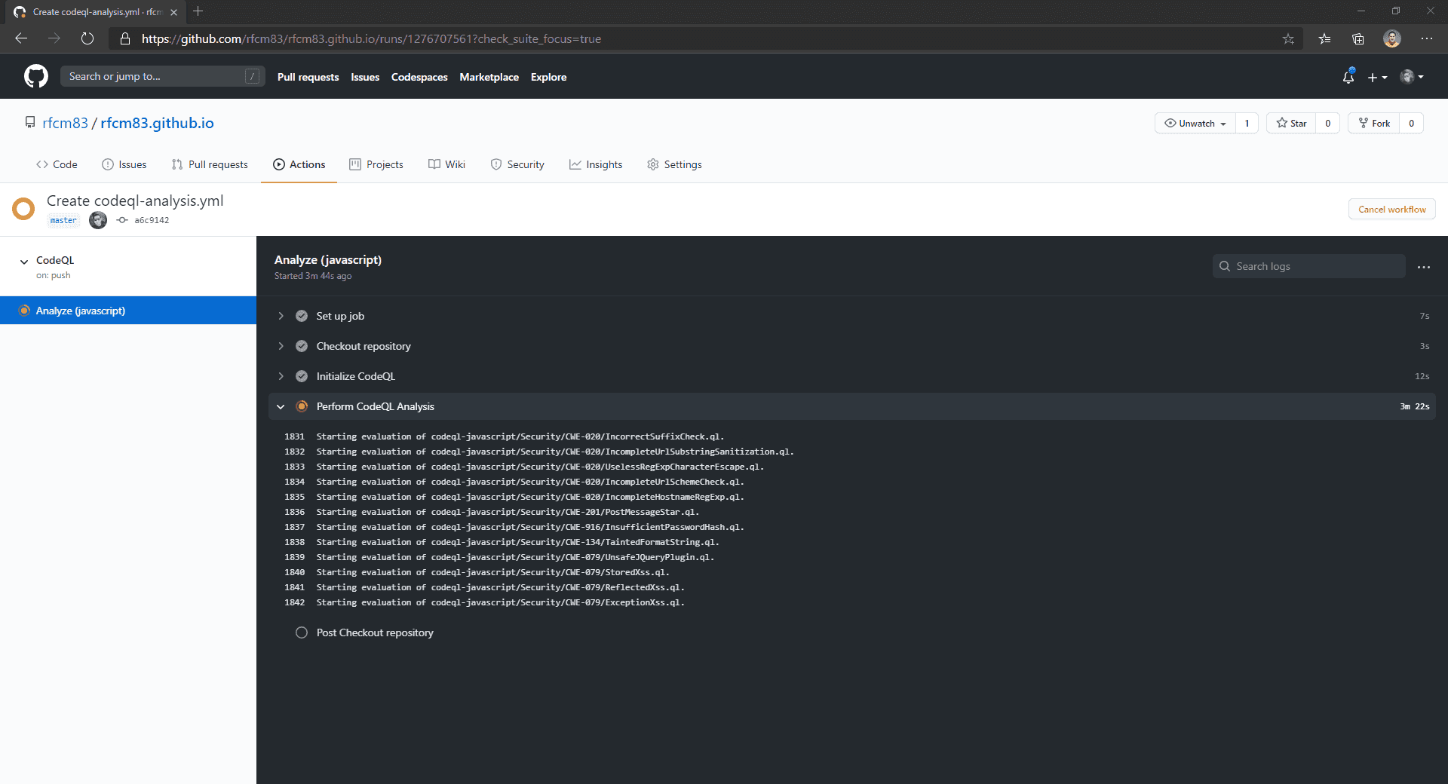Open the Unwatch dropdown
Image resolution: width=1448 pixels, height=784 pixels.
1195,123
